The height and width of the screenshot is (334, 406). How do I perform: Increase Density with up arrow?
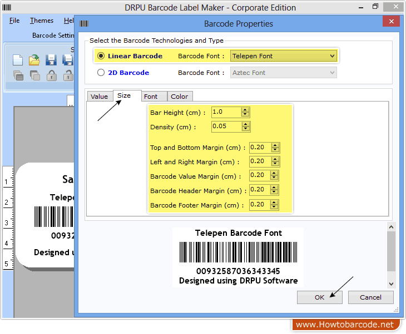(246, 124)
